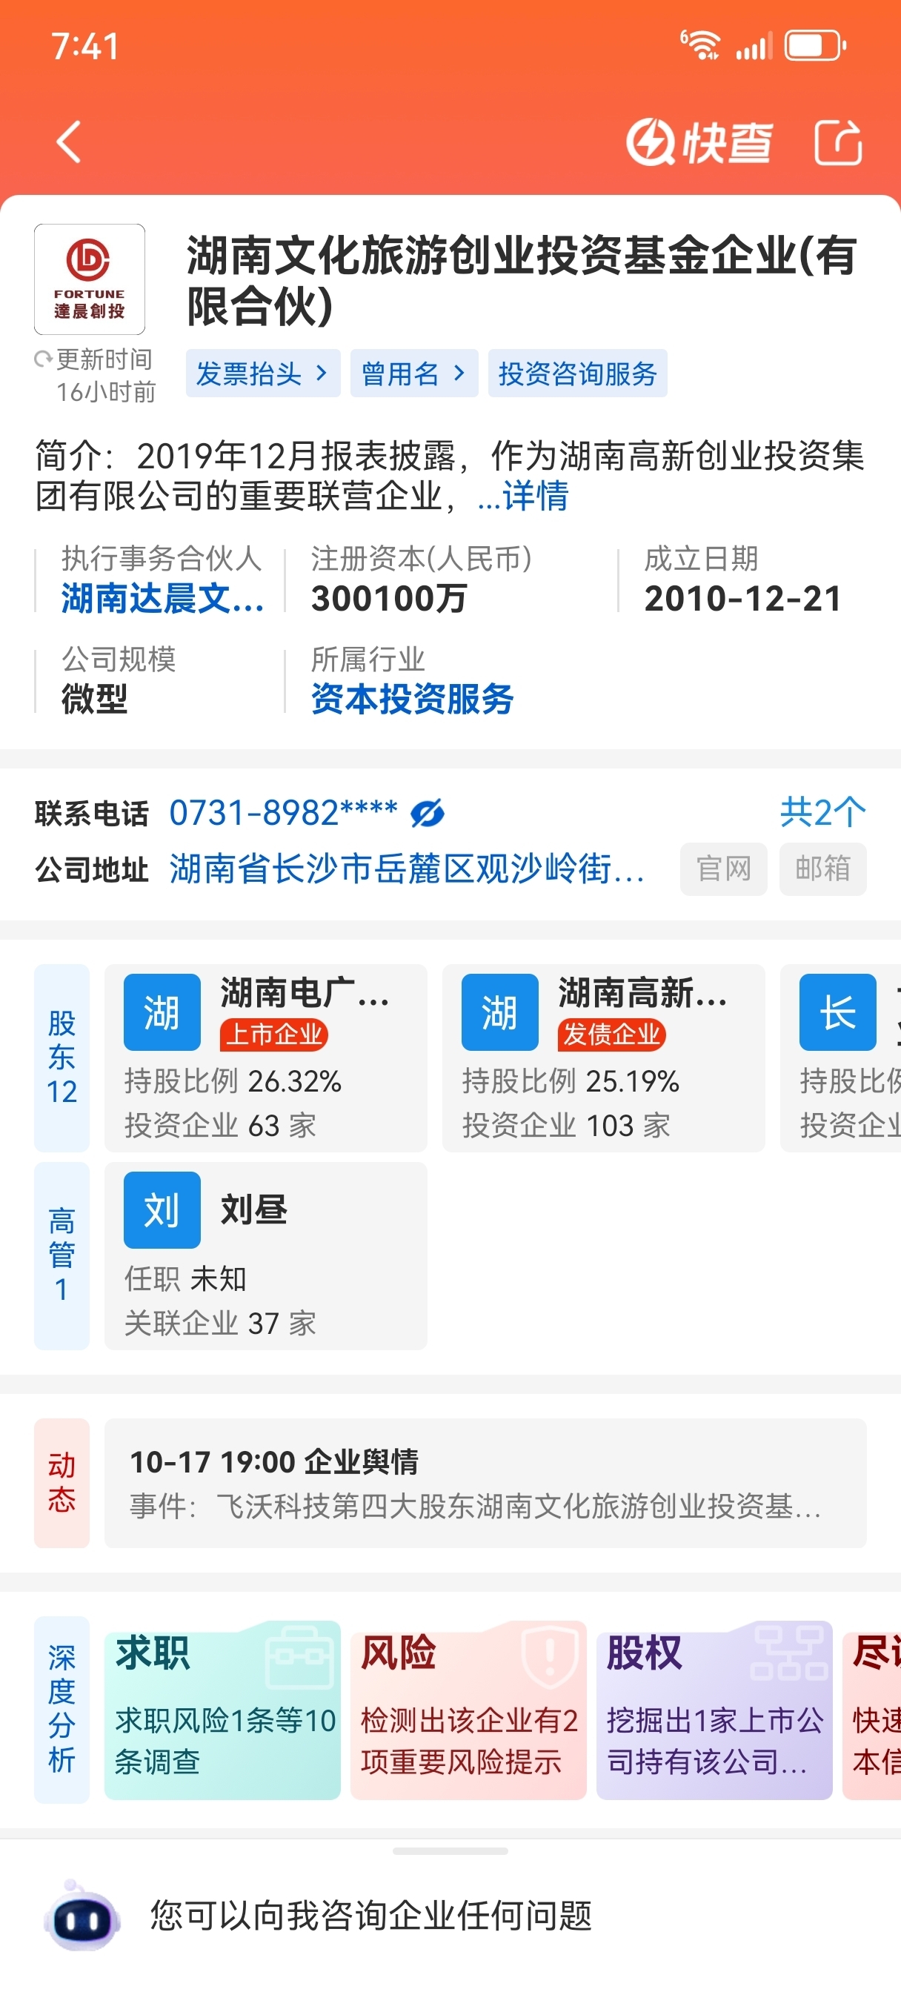Image resolution: width=901 pixels, height=1992 pixels.
Task: Tap the refresh icon beside 更新时间
Action: pyautogui.click(x=42, y=359)
